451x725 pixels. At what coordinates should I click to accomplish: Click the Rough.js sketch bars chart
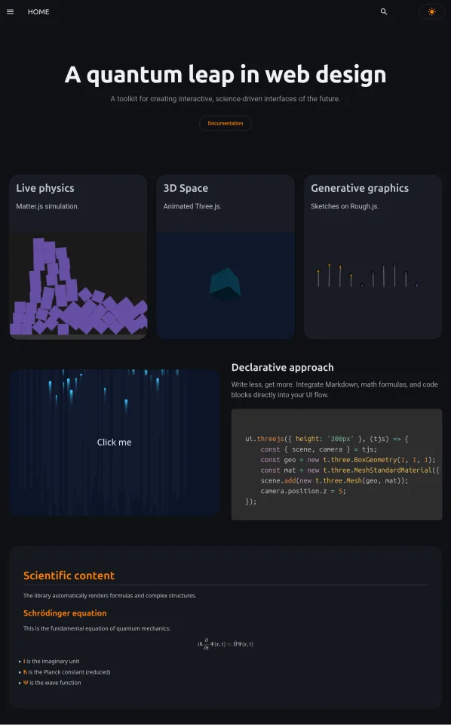(368, 276)
